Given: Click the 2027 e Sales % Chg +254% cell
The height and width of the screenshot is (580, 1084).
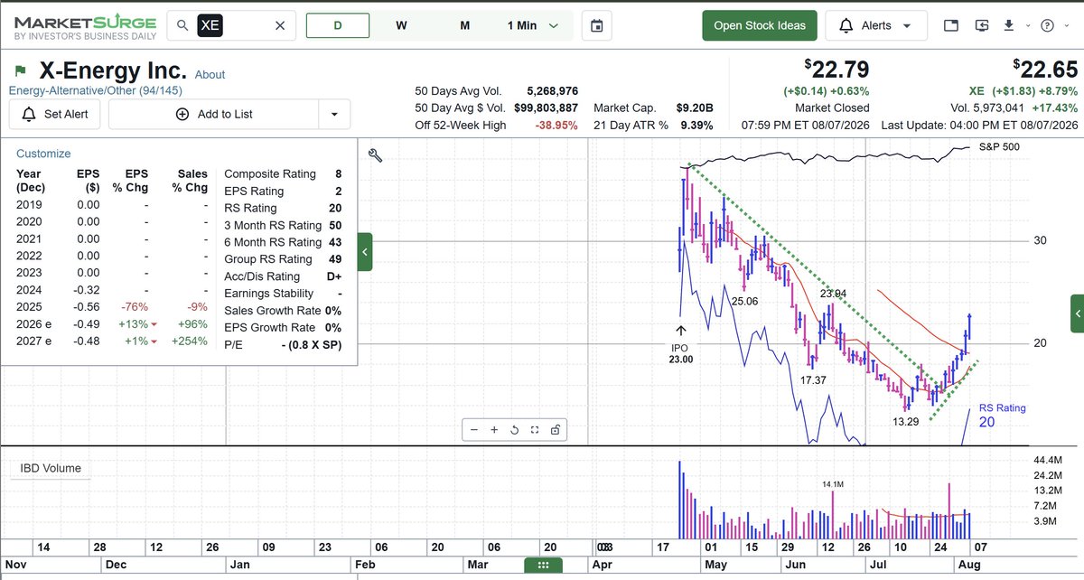Looking at the screenshot, I should coord(189,341).
